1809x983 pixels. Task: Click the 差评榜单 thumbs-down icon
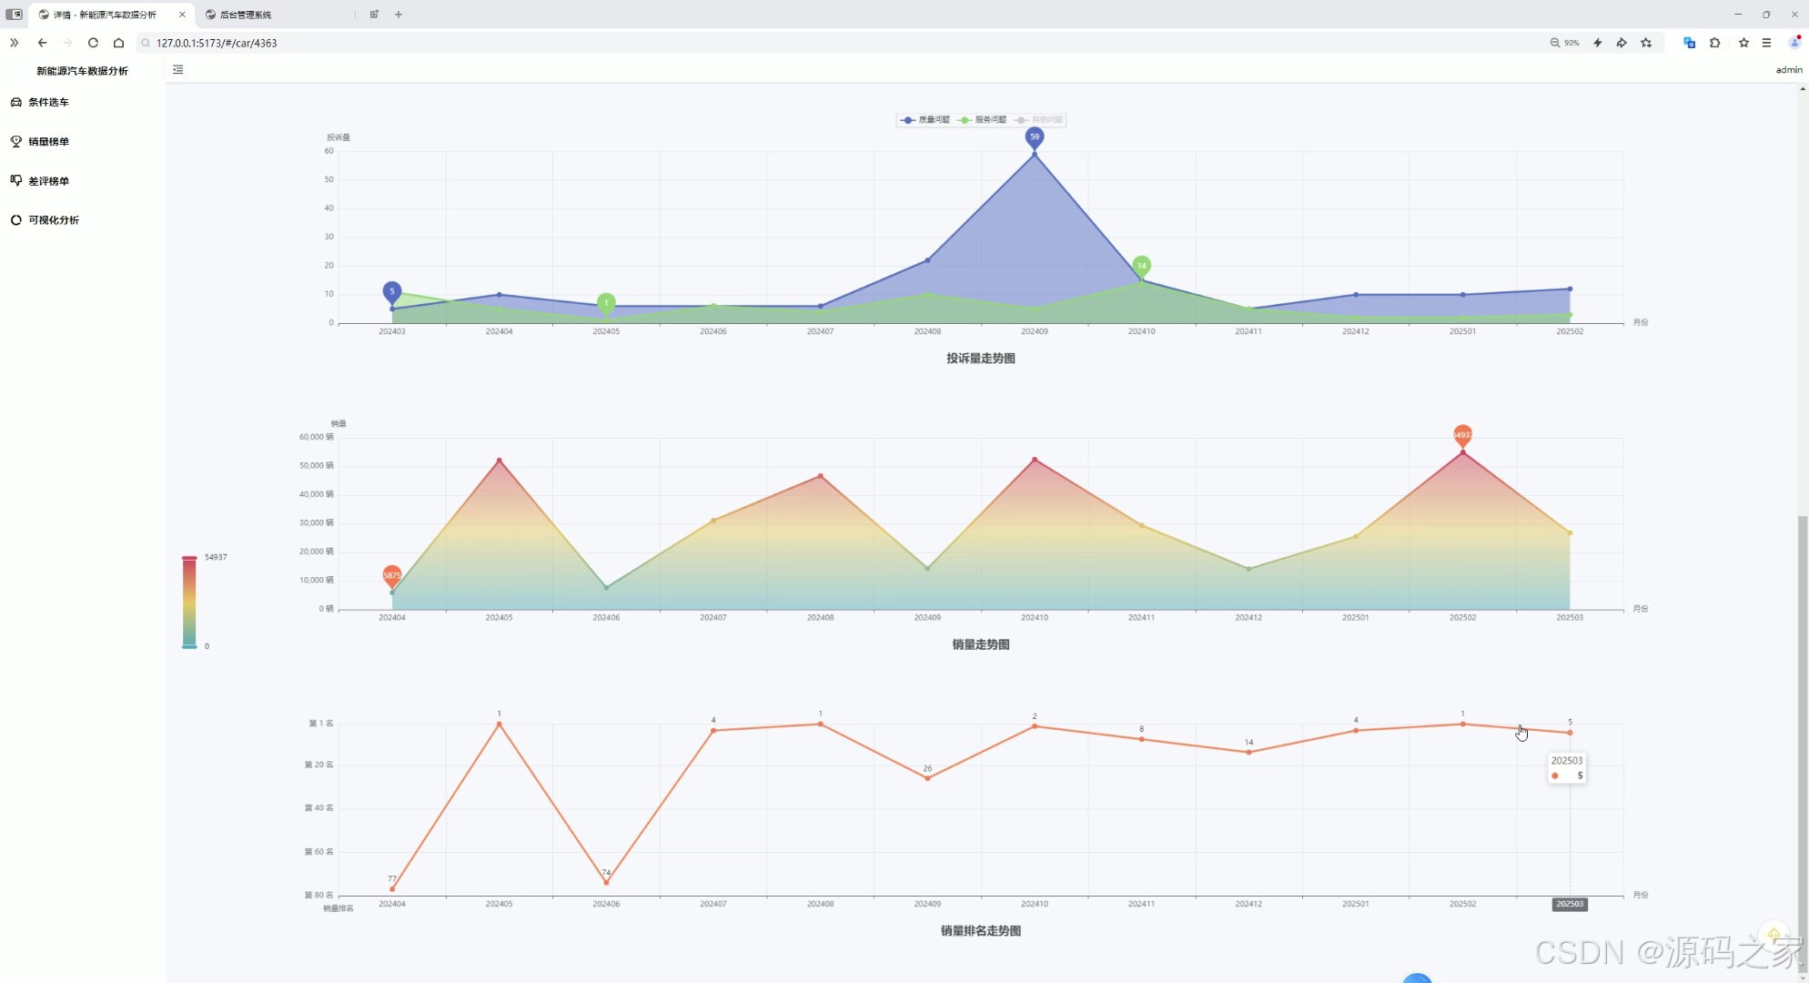point(16,180)
